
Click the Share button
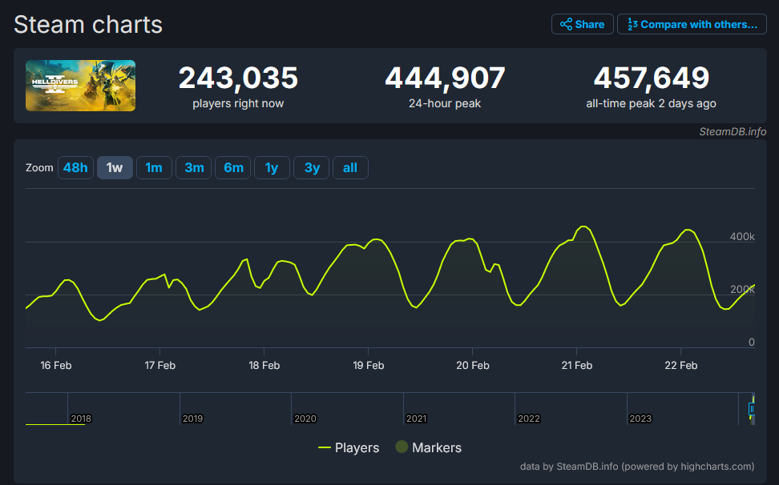582,23
